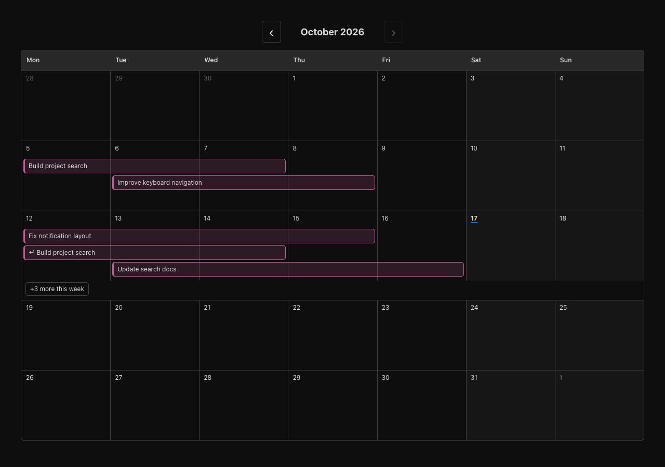Select the greyed-out September 28 date
This screenshot has width=665, height=467.
30,78
